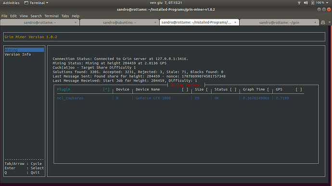Screen dimensions: 332x186
Task: Sort by the Plugin column header
Action: click(64, 89)
